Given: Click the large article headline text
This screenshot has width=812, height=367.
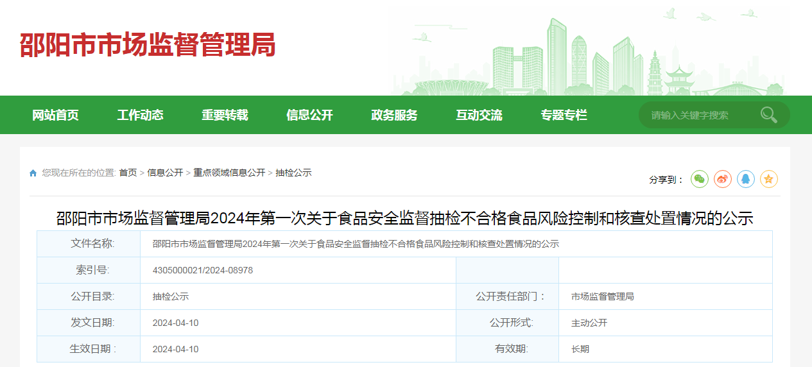Looking at the screenshot, I should pyautogui.click(x=405, y=218).
